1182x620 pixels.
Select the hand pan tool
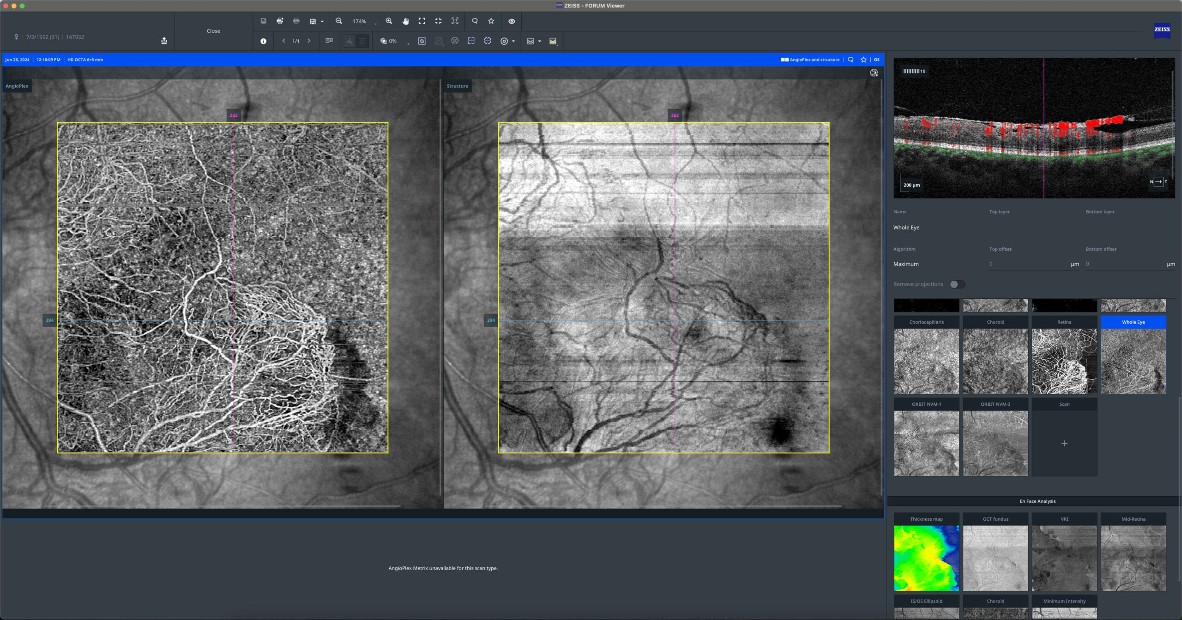click(x=405, y=21)
